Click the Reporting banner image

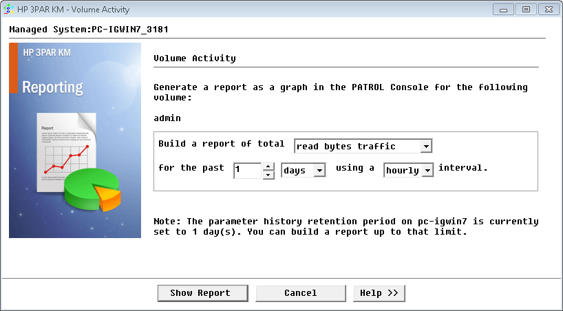75,140
